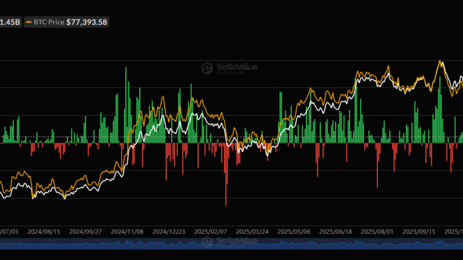Click the 2024/12/23 date axis label

click(x=168, y=232)
